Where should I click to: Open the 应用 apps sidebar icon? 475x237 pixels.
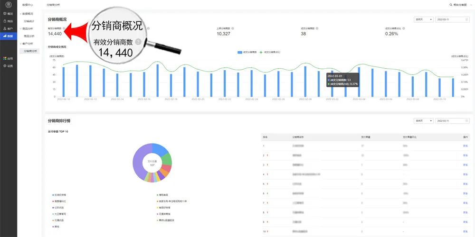pyautogui.click(x=8, y=58)
